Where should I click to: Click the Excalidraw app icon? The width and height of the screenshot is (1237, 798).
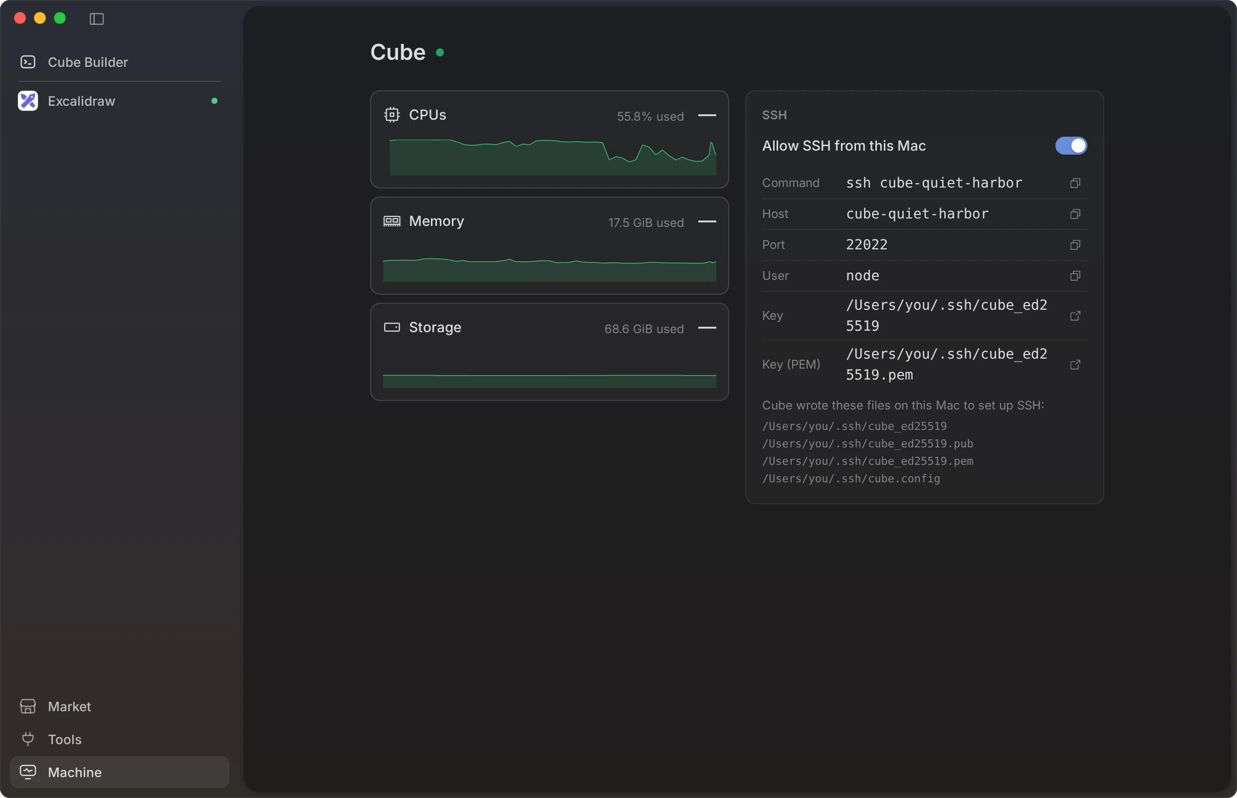pyautogui.click(x=28, y=101)
